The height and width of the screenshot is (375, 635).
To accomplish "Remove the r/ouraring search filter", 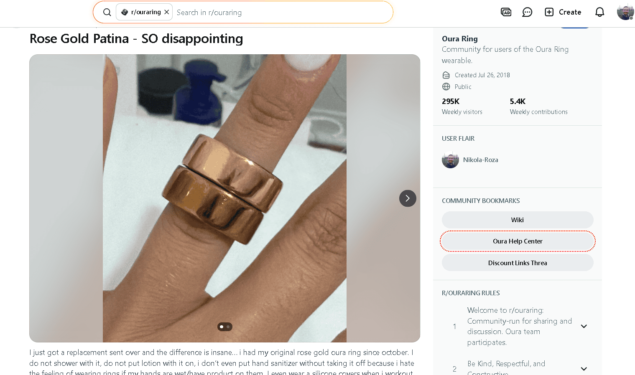I will [167, 12].
